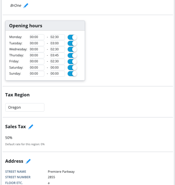Toggle Saturday opening hours switch

72,67
